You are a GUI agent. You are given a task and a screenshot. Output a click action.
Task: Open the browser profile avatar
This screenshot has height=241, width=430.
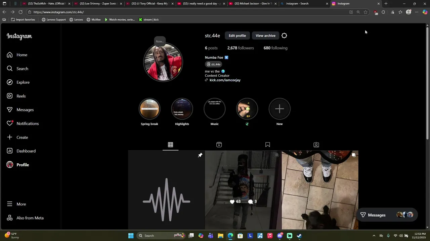point(408,12)
